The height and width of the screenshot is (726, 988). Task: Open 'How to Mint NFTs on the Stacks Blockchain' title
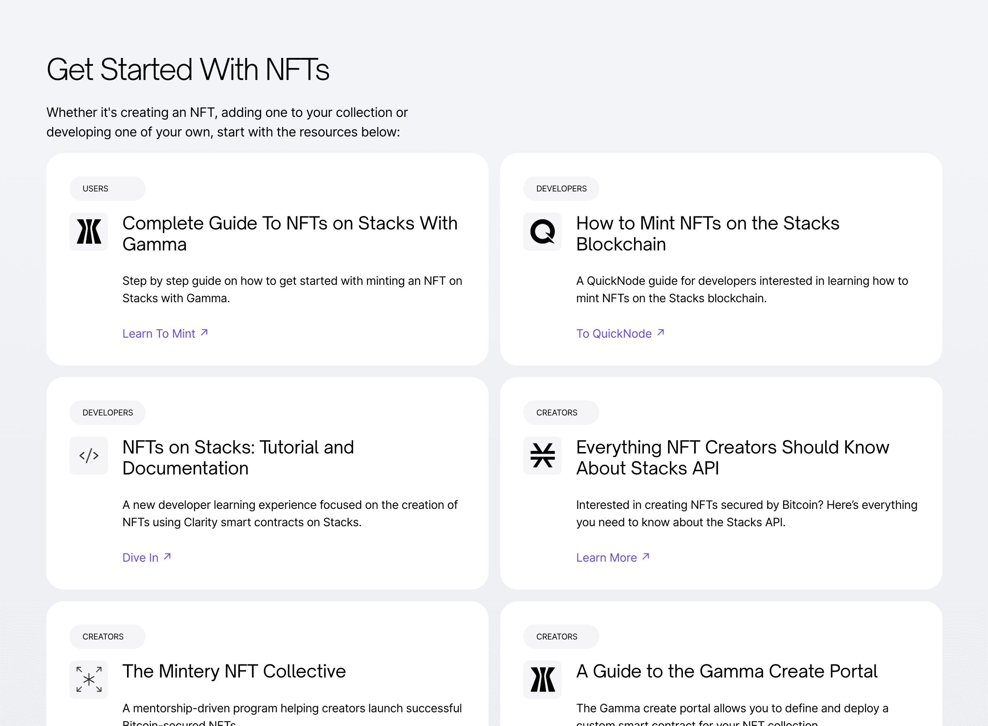pyautogui.click(x=708, y=234)
